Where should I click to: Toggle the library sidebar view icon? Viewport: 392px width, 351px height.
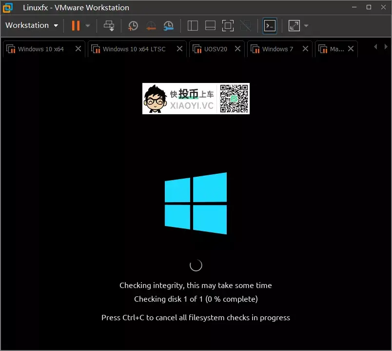[x=193, y=25]
